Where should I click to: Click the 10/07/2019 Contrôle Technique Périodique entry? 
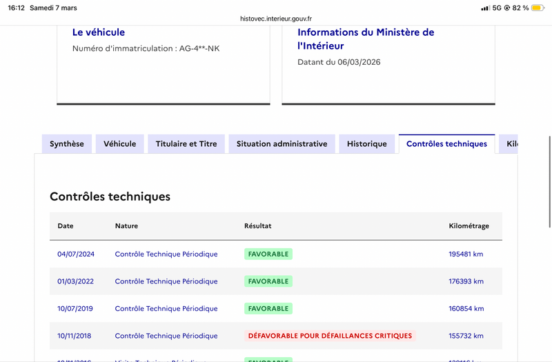[x=166, y=309]
